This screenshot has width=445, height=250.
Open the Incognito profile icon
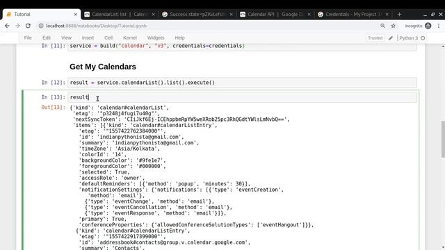[x=428, y=26]
